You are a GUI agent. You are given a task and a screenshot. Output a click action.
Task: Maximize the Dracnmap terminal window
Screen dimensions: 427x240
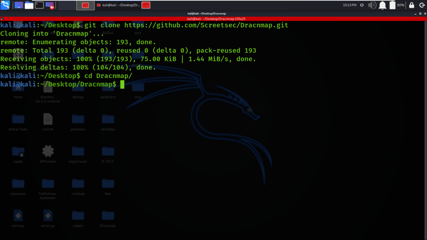[420, 14]
